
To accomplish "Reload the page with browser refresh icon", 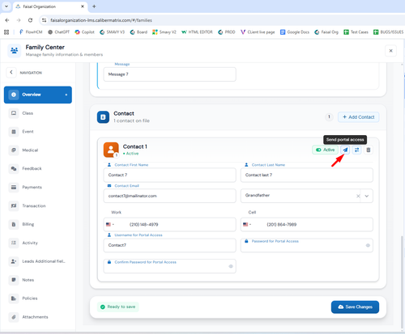I will click(x=30, y=20).
